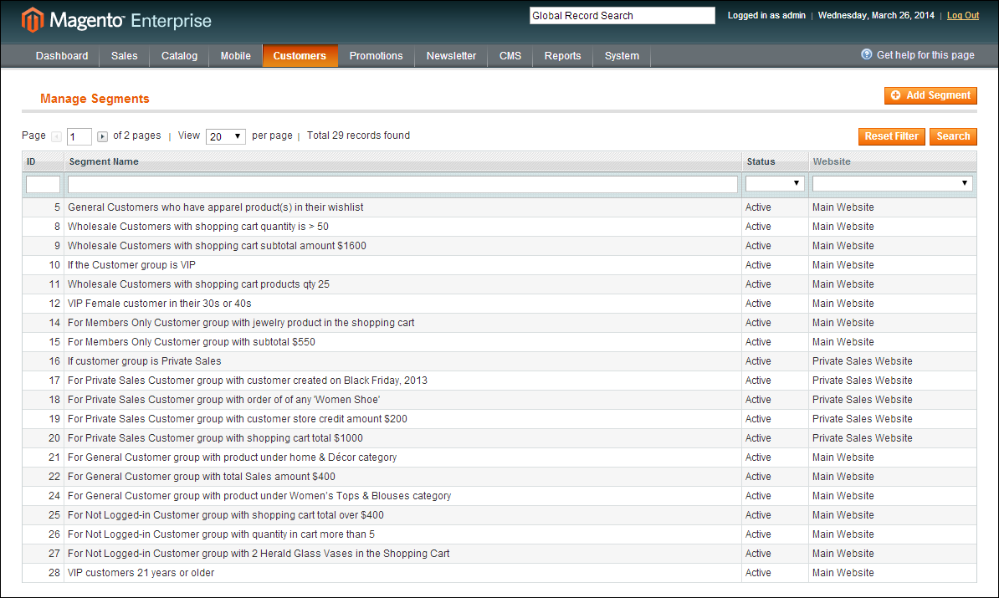Click the Log Out link
Screen dimensions: 999x598
coord(963,15)
